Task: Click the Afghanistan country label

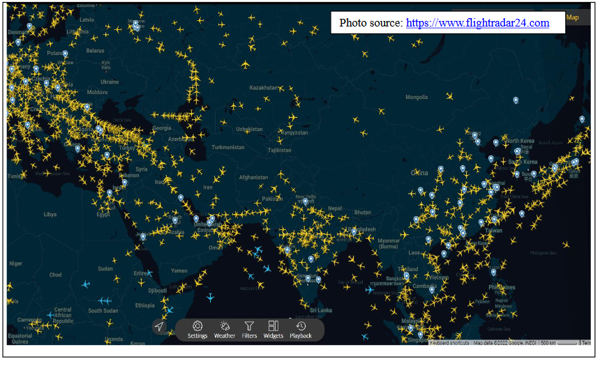Action: (253, 177)
